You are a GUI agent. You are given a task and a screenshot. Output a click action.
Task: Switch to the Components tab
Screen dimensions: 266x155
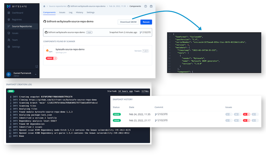pyautogui.click(x=49, y=12)
